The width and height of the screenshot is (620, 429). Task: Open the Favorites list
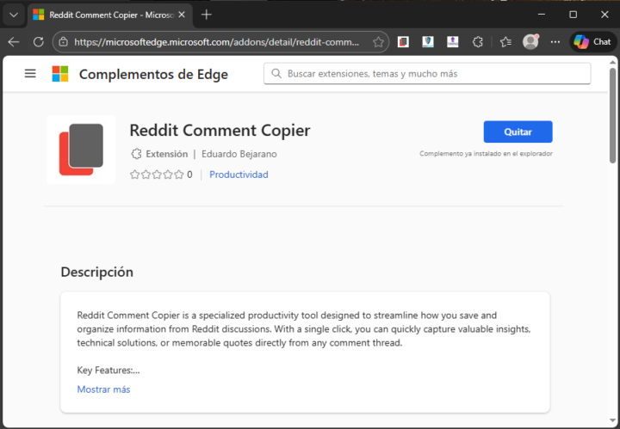click(505, 42)
